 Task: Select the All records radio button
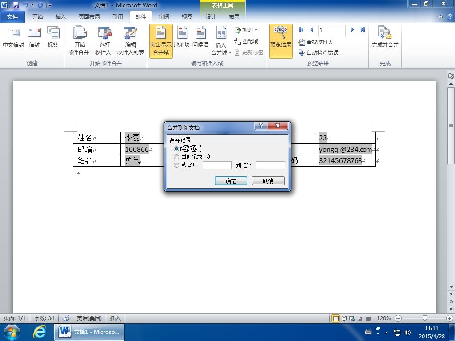176,148
